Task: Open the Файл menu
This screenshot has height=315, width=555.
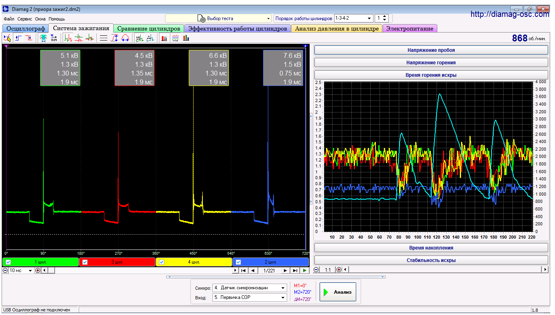Action: 9,19
